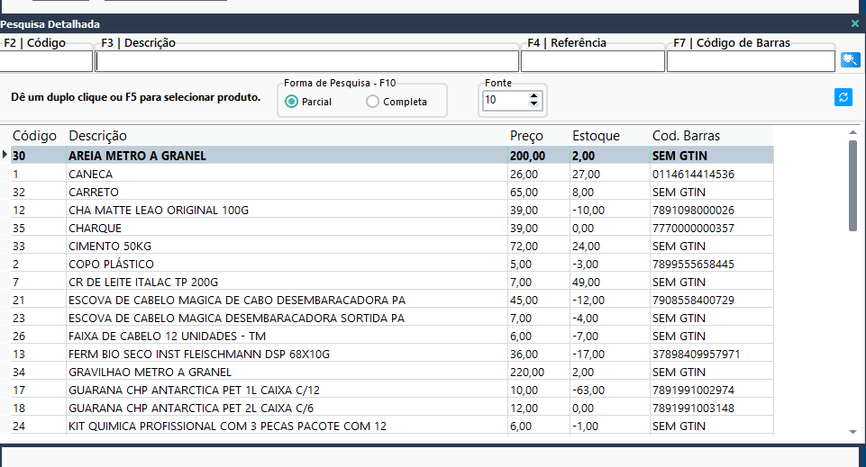The width and height of the screenshot is (866, 467).
Task: Select the CIMENTO 50KG product row
Action: (392, 246)
